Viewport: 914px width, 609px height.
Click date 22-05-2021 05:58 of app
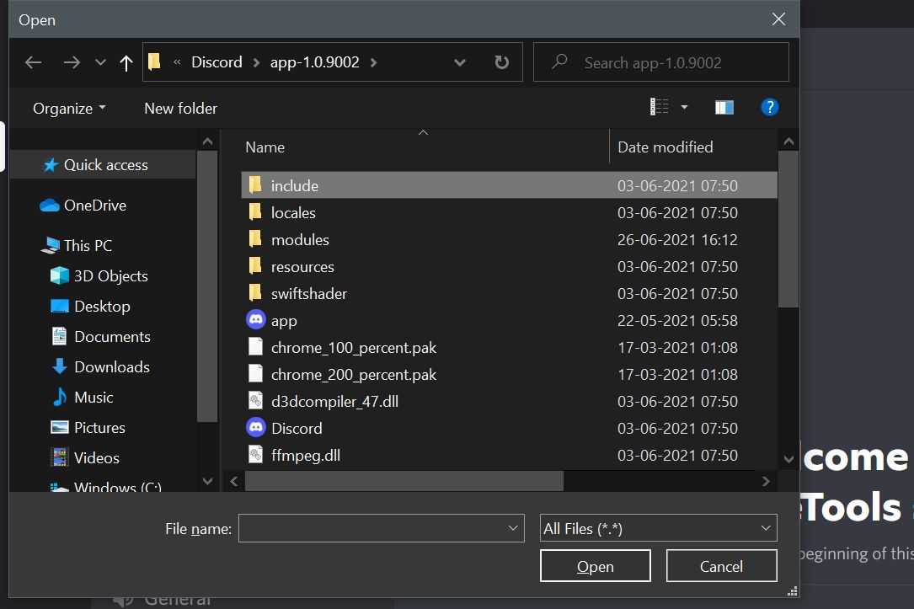(677, 321)
